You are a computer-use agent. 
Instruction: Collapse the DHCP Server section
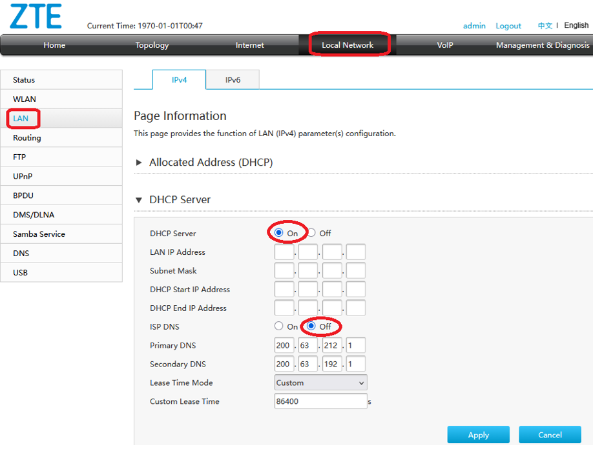click(x=138, y=199)
